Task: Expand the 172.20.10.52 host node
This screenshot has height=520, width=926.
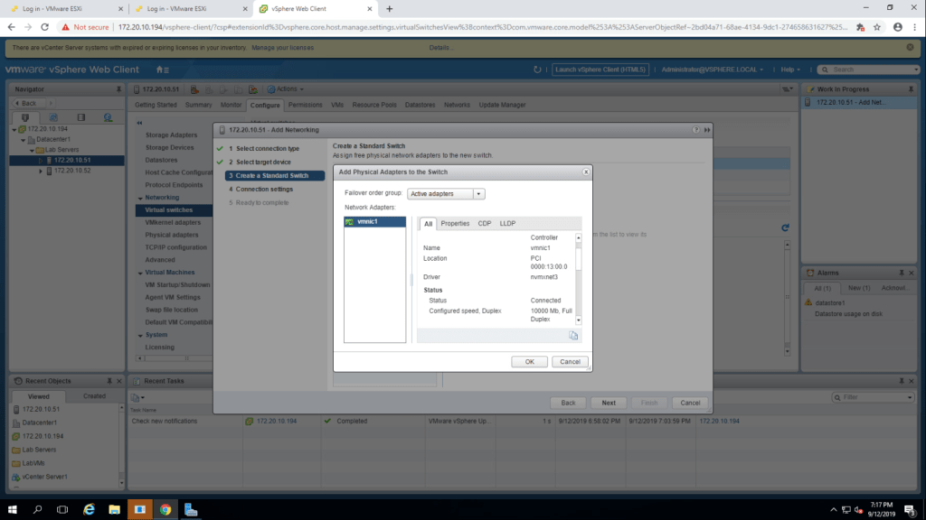Action: [x=41, y=170]
